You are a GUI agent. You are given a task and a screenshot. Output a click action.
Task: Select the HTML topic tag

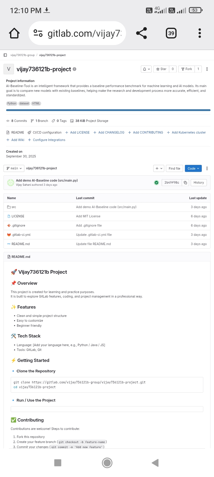click(x=36, y=103)
